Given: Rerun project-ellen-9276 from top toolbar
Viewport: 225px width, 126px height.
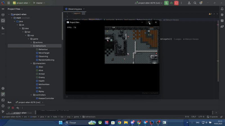Looking at the screenshot, I should [166, 3].
